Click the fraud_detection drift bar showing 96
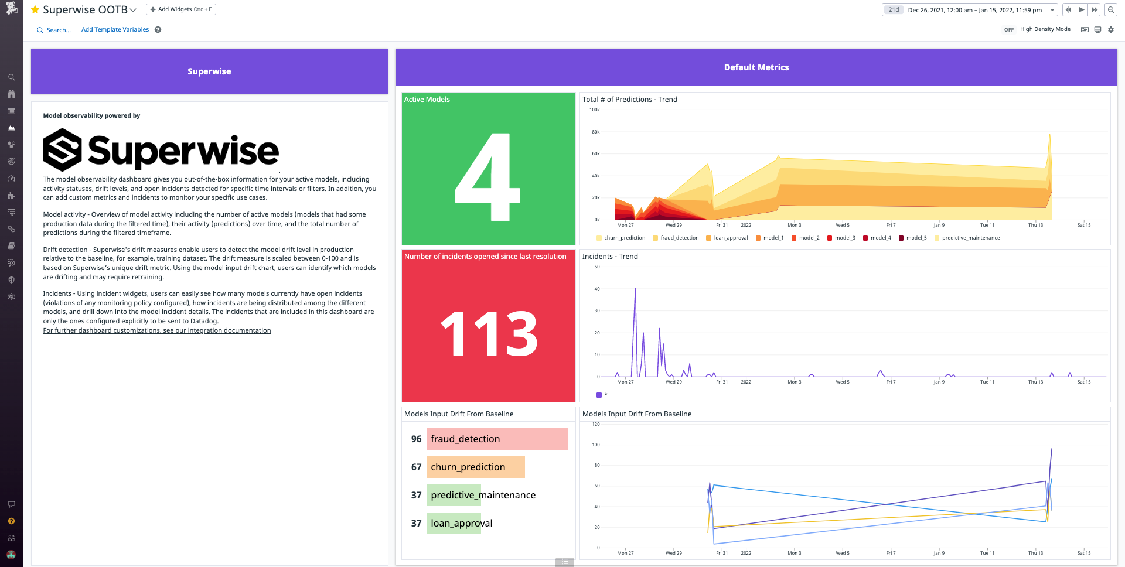This screenshot has height=567, width=1125. point(497,439)
